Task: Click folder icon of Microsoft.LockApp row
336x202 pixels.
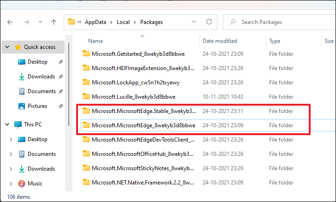Action: coord(86,82)
